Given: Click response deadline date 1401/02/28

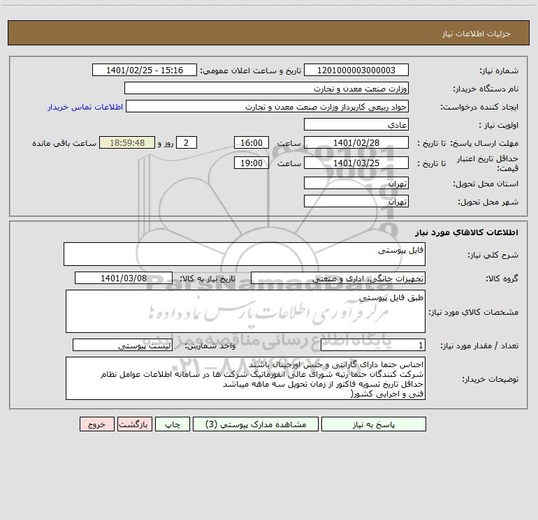Looking at the screenshot, I should [356, 142].
